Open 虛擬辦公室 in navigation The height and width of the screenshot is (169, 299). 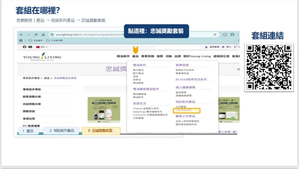click(221, 56)
